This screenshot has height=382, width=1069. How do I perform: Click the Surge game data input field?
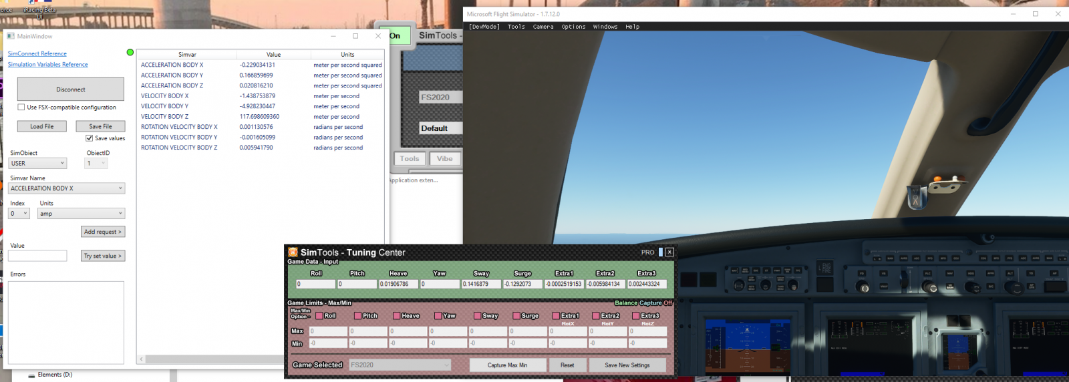click(x=522, y=284)
